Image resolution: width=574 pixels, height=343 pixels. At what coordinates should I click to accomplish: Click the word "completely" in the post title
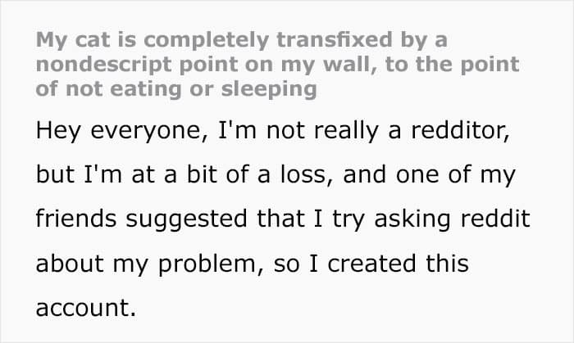coord(207,40)
